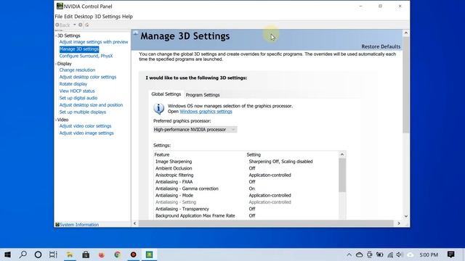Click 'Sharpening Off, Scaling disabled' setting value
The width and height of the screenshot is (465, 261).
[x=281, y=162]
